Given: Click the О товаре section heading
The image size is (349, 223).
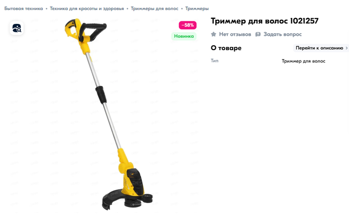Looking at the screenshot, I should coord(226,48).
